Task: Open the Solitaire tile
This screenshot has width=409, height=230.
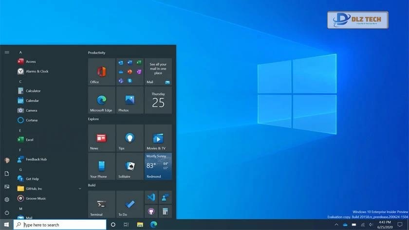Action: 130,166
